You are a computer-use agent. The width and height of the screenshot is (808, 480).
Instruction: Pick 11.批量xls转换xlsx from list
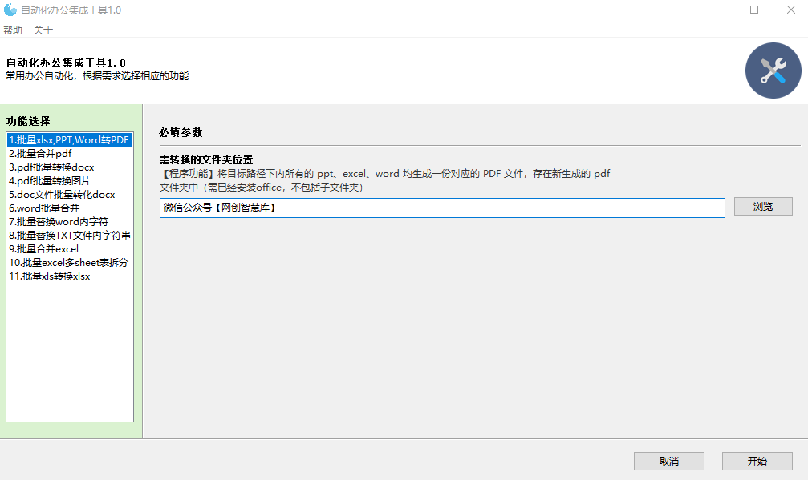70,276
